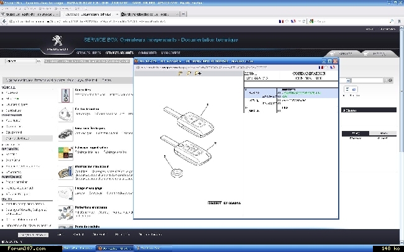Click the page vertical scrollbar on right edge
The height and width of the screenshot is (252, 404).
[x=402, y=134]
